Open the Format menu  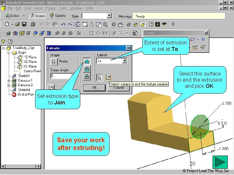[51, 8]
